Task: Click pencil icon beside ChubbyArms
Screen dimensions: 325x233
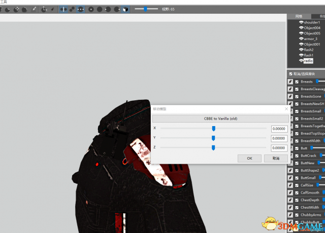Action: point(290,215)
